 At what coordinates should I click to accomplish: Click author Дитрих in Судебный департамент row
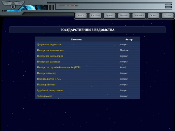coord(123,90)
